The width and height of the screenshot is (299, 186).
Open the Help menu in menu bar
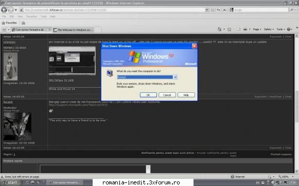(53, 16)
